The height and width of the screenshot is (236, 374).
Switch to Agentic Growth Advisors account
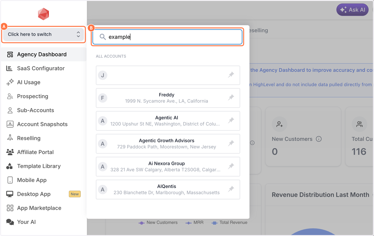[168, 144]
